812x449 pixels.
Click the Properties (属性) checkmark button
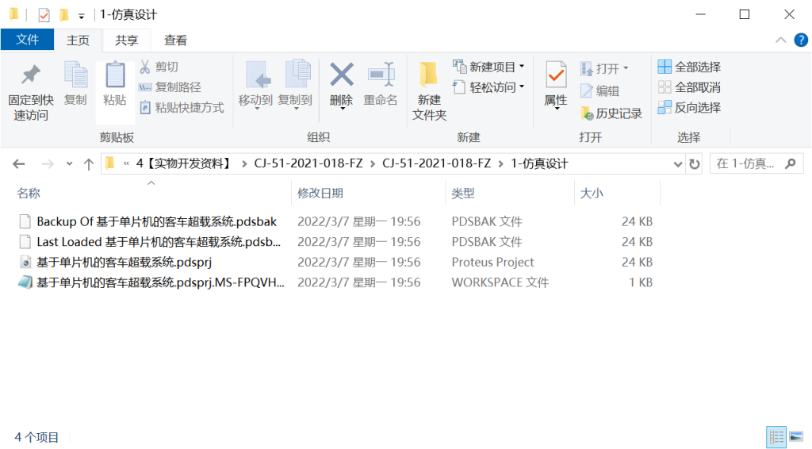pos(556,86)
